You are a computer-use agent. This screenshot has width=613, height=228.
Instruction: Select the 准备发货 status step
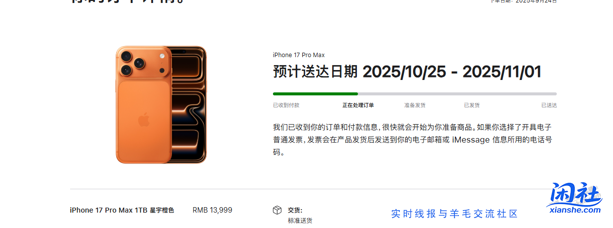point(415,105)
